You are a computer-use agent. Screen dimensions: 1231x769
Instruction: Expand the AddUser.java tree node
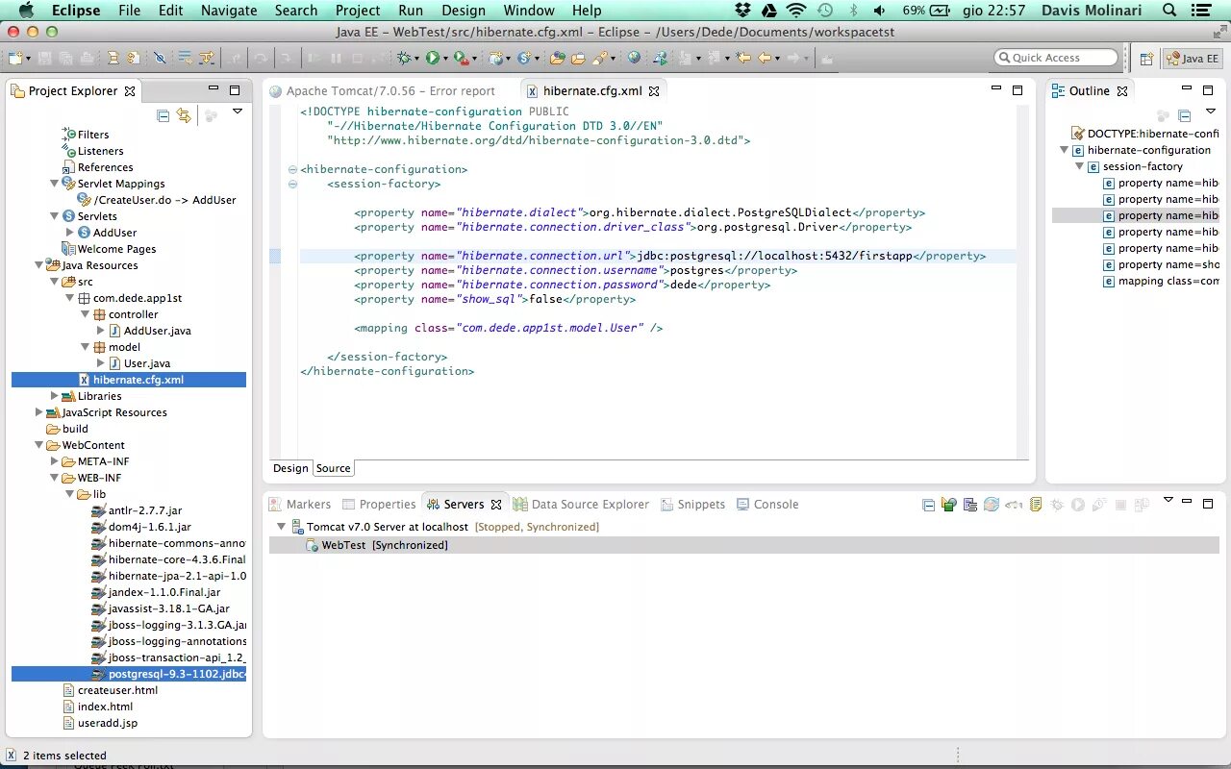[x=101, y=331]
